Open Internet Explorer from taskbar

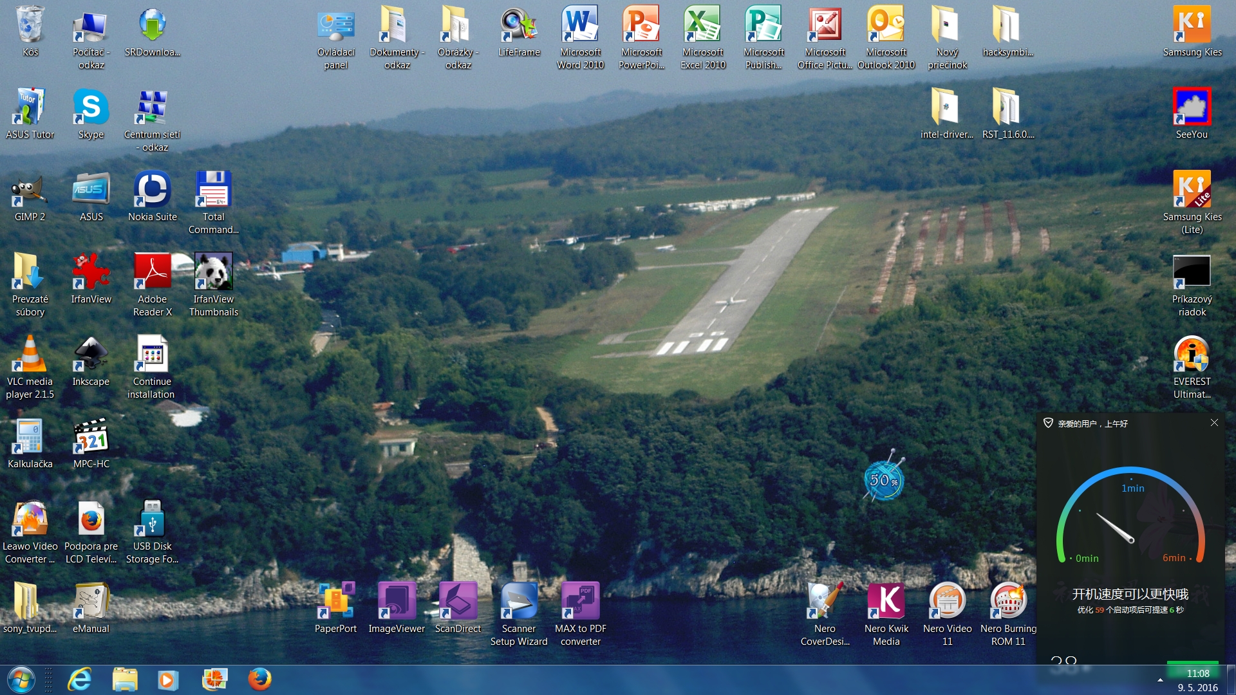click(80, 680)
